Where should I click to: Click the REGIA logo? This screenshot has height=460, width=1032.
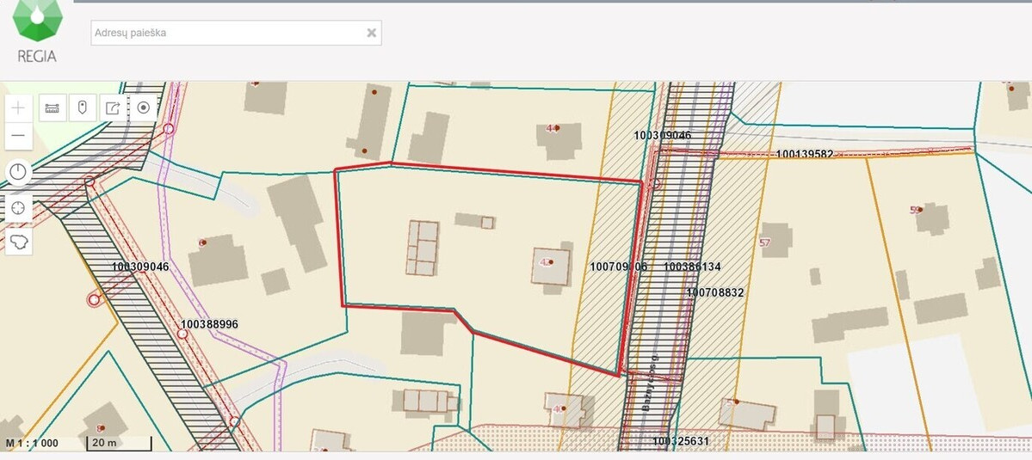(x=37, y=32)
